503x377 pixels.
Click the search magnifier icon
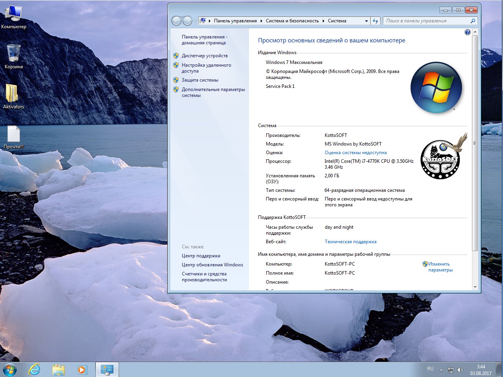(473, 21)
